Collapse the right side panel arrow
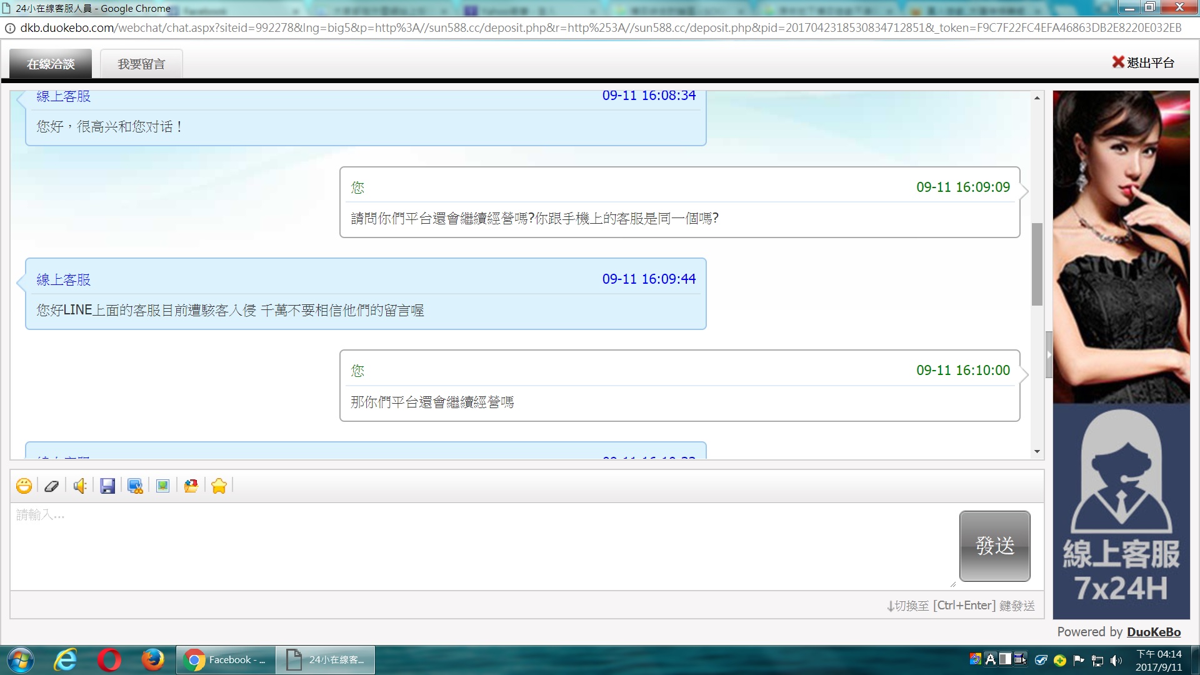1200x675 pixels. 1049,354
